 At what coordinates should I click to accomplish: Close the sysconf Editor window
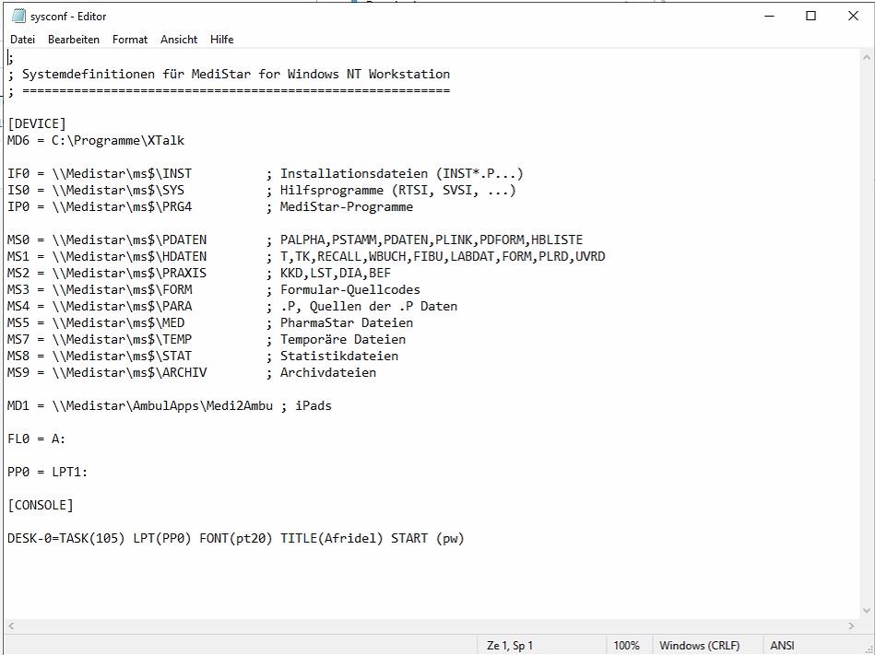[853, 17]
